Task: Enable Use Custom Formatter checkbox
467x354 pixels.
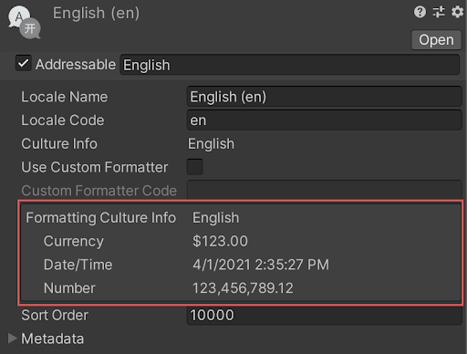Action: click(194, 167)
